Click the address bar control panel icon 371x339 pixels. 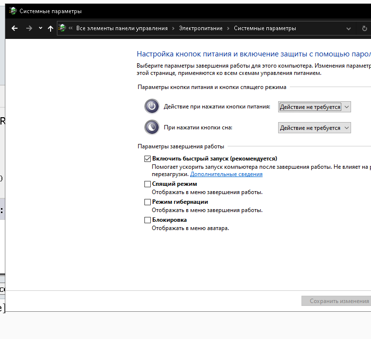62,28
